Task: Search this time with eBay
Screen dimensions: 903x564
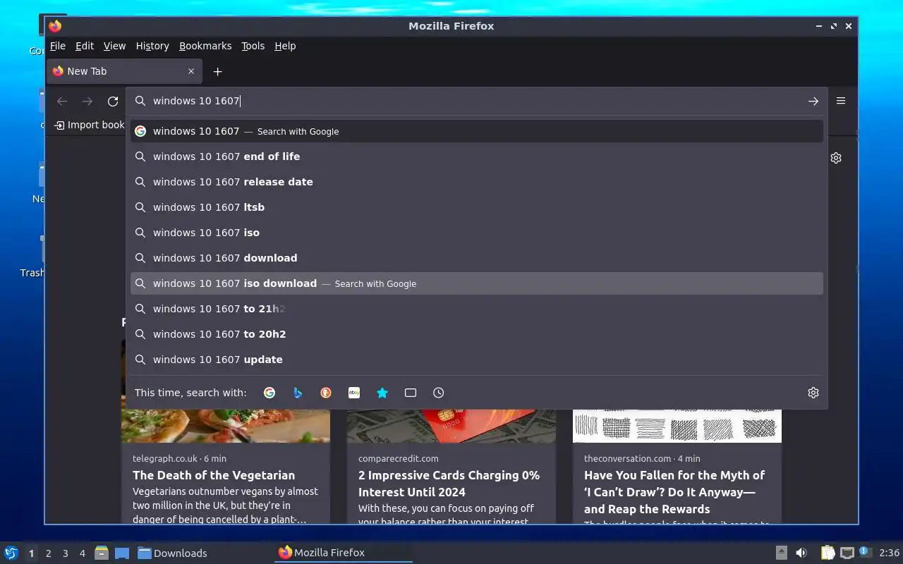Action: coord(354,393)
